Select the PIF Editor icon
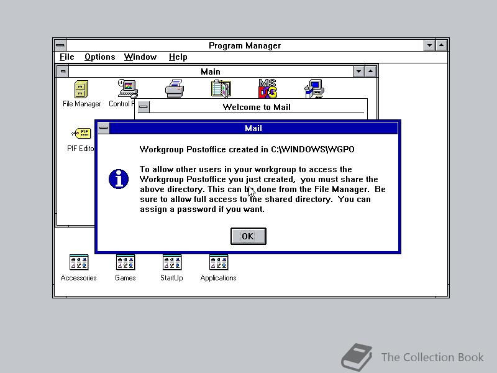Screen dimensions: 497x373 [81, 134]
